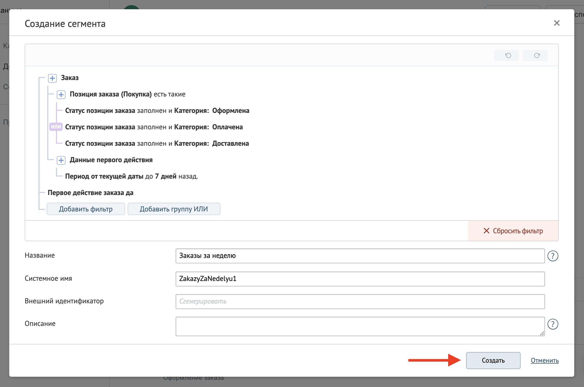
Task: Click the Добавить фильтр button
Action: click(x=86, y=209)
